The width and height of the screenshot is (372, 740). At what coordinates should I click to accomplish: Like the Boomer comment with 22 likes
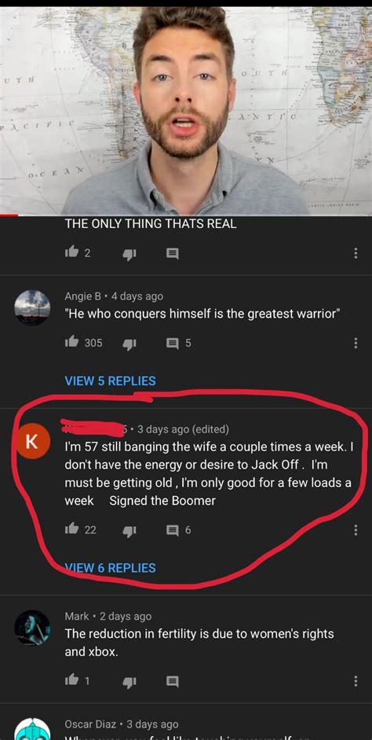pos(71,529)
